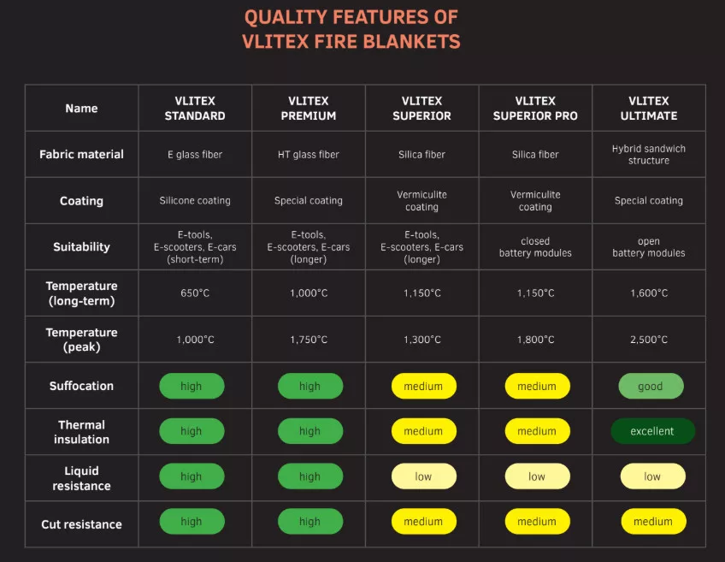
Task: Select the 'open battery modules' cell
Action: point(648,247)
